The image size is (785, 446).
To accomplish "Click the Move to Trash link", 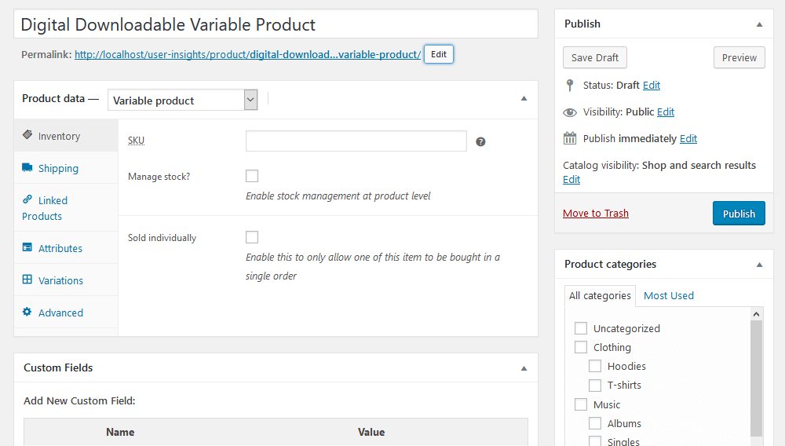I will (x=595, y=214).
